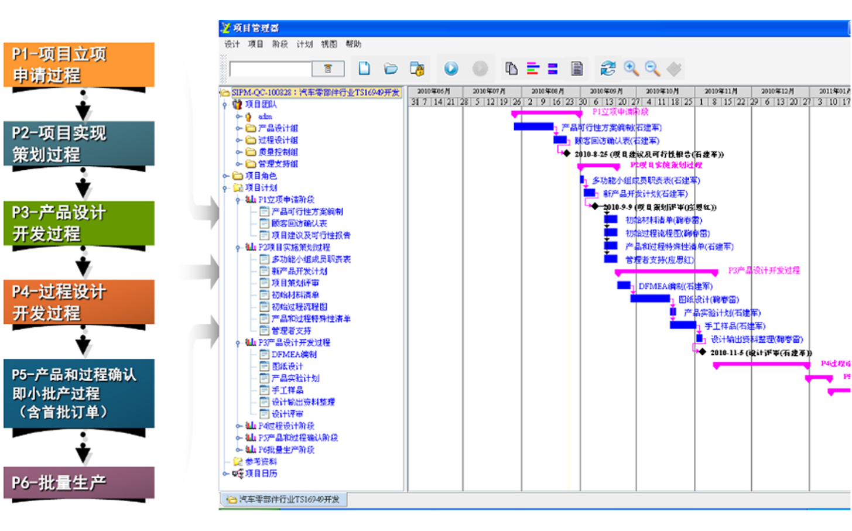Click the new document toolbar icon

click(x=364, y=68)
